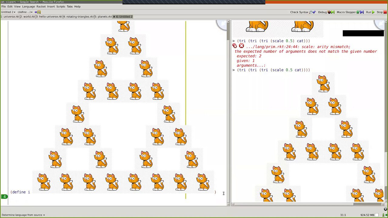This screenshot has width=388, height=218.
Task: Click the close icon above the status bar
Action: click(385, 209)
